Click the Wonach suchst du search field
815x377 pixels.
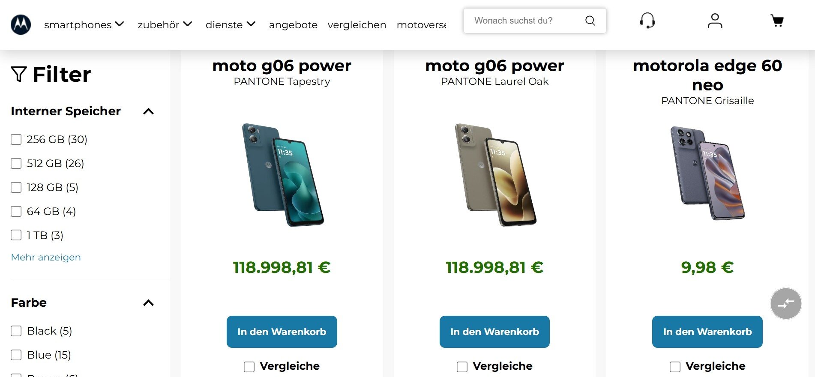525,21
